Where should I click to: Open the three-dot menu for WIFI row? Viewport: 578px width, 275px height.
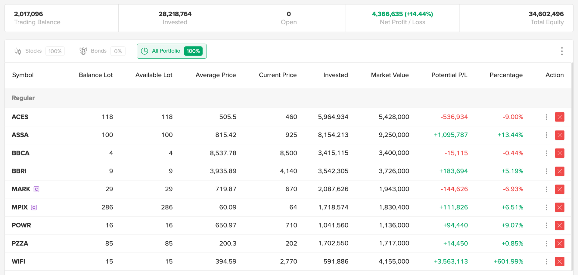pos(546,261)
